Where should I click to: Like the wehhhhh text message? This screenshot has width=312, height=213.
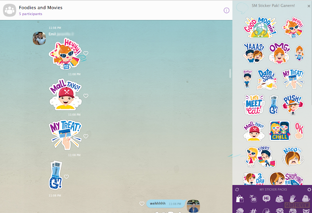point(142,204)
